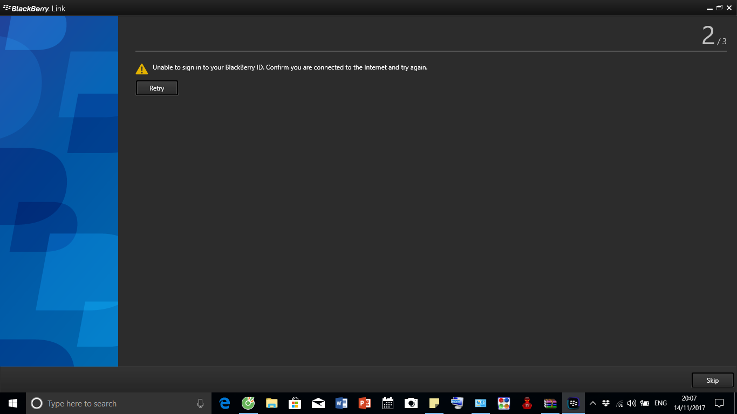
Task: Click the BlackBerry Link logo in title bar
Action: click(x=35, y=8)
